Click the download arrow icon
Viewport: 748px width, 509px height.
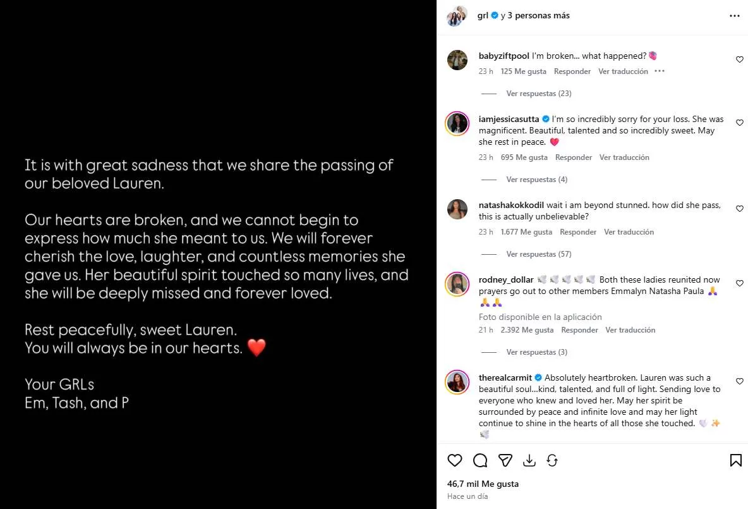tap(529, 460)
